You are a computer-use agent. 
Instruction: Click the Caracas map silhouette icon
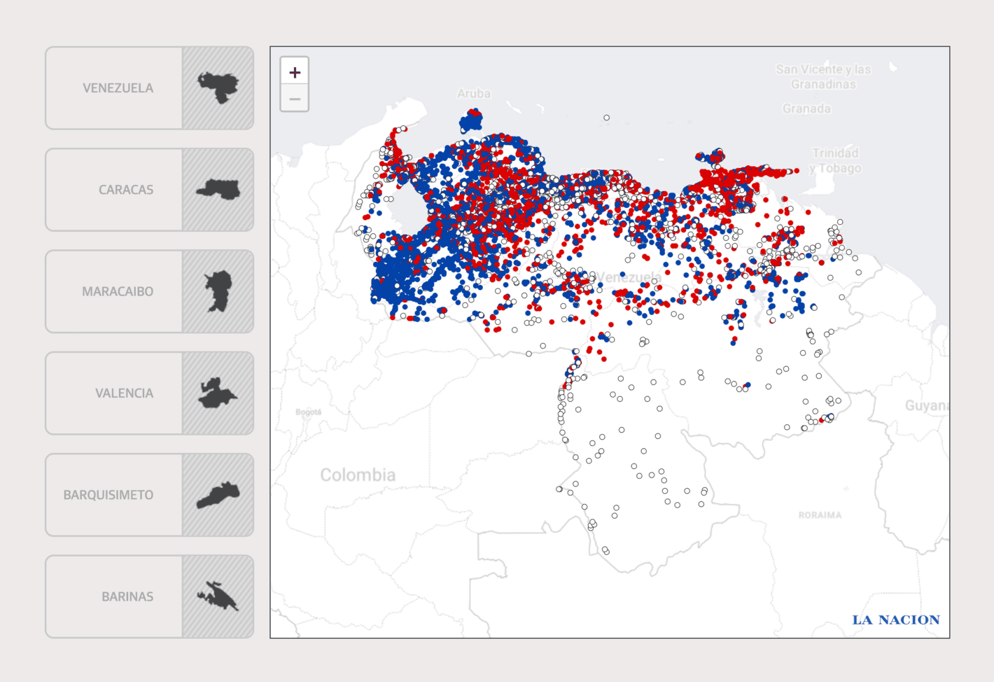(x=218, y=189)
